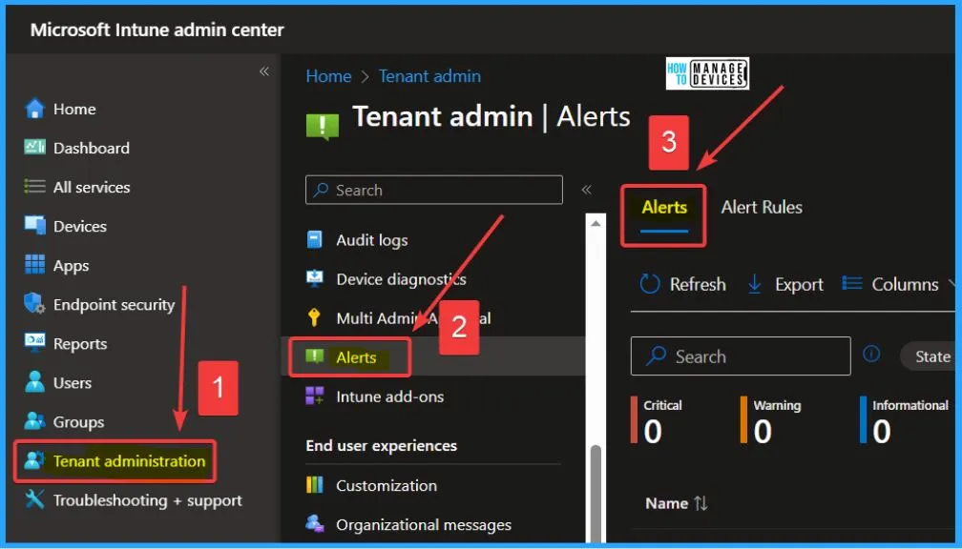Switch to the Alert Rules tab
Image resolution: width=962 pixels, height=549 pixels.
762,207
